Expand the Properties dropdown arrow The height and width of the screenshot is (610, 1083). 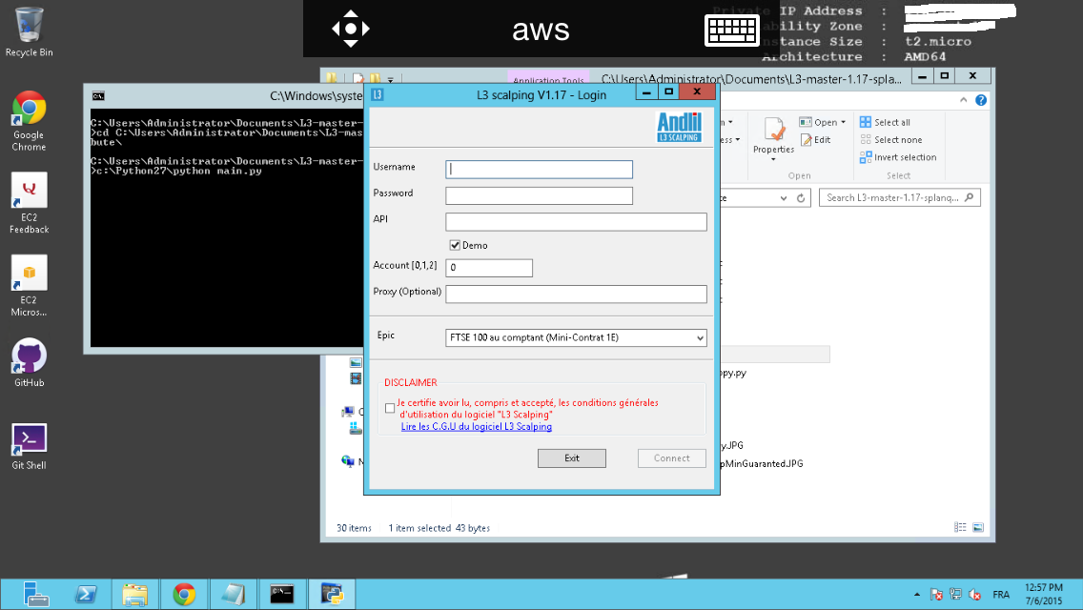(x=773, y=159)
